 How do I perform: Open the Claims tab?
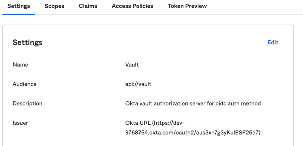pyautogui.click(x=88, y=6)
